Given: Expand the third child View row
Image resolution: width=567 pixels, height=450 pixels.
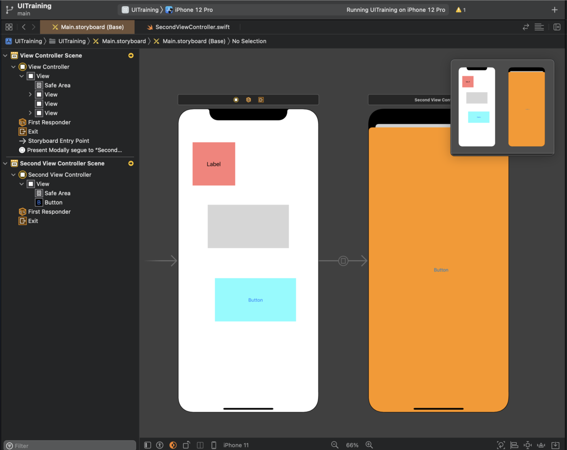Looking at the screenshot, I should tap(30, 113).
